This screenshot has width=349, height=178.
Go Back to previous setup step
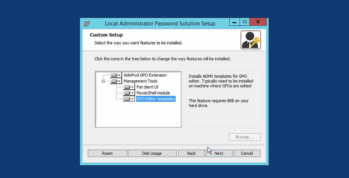point(191,153)
